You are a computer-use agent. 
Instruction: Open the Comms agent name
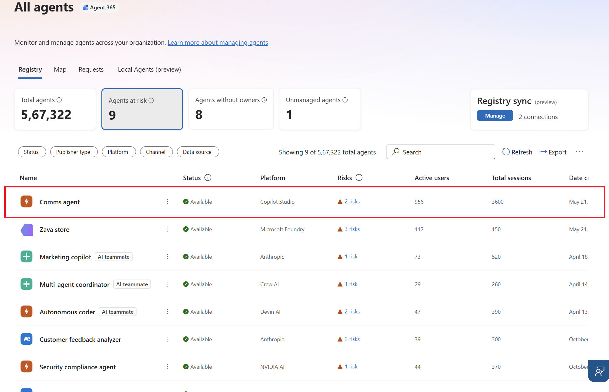click(x=60, y=202)
